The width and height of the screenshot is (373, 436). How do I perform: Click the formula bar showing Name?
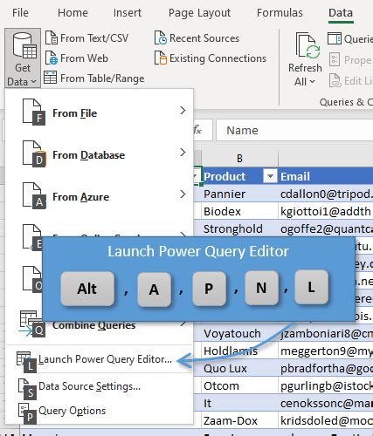[294, 130]
